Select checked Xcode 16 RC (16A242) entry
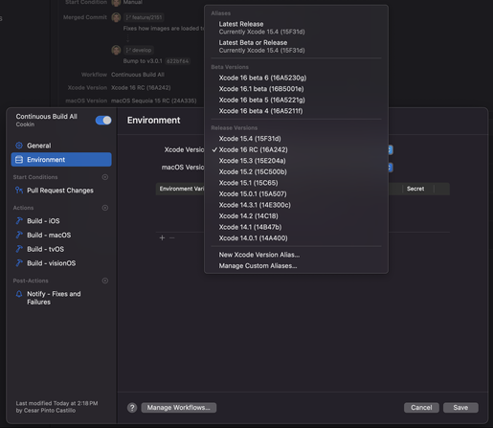The image size is (493, 428). point(296,149)
